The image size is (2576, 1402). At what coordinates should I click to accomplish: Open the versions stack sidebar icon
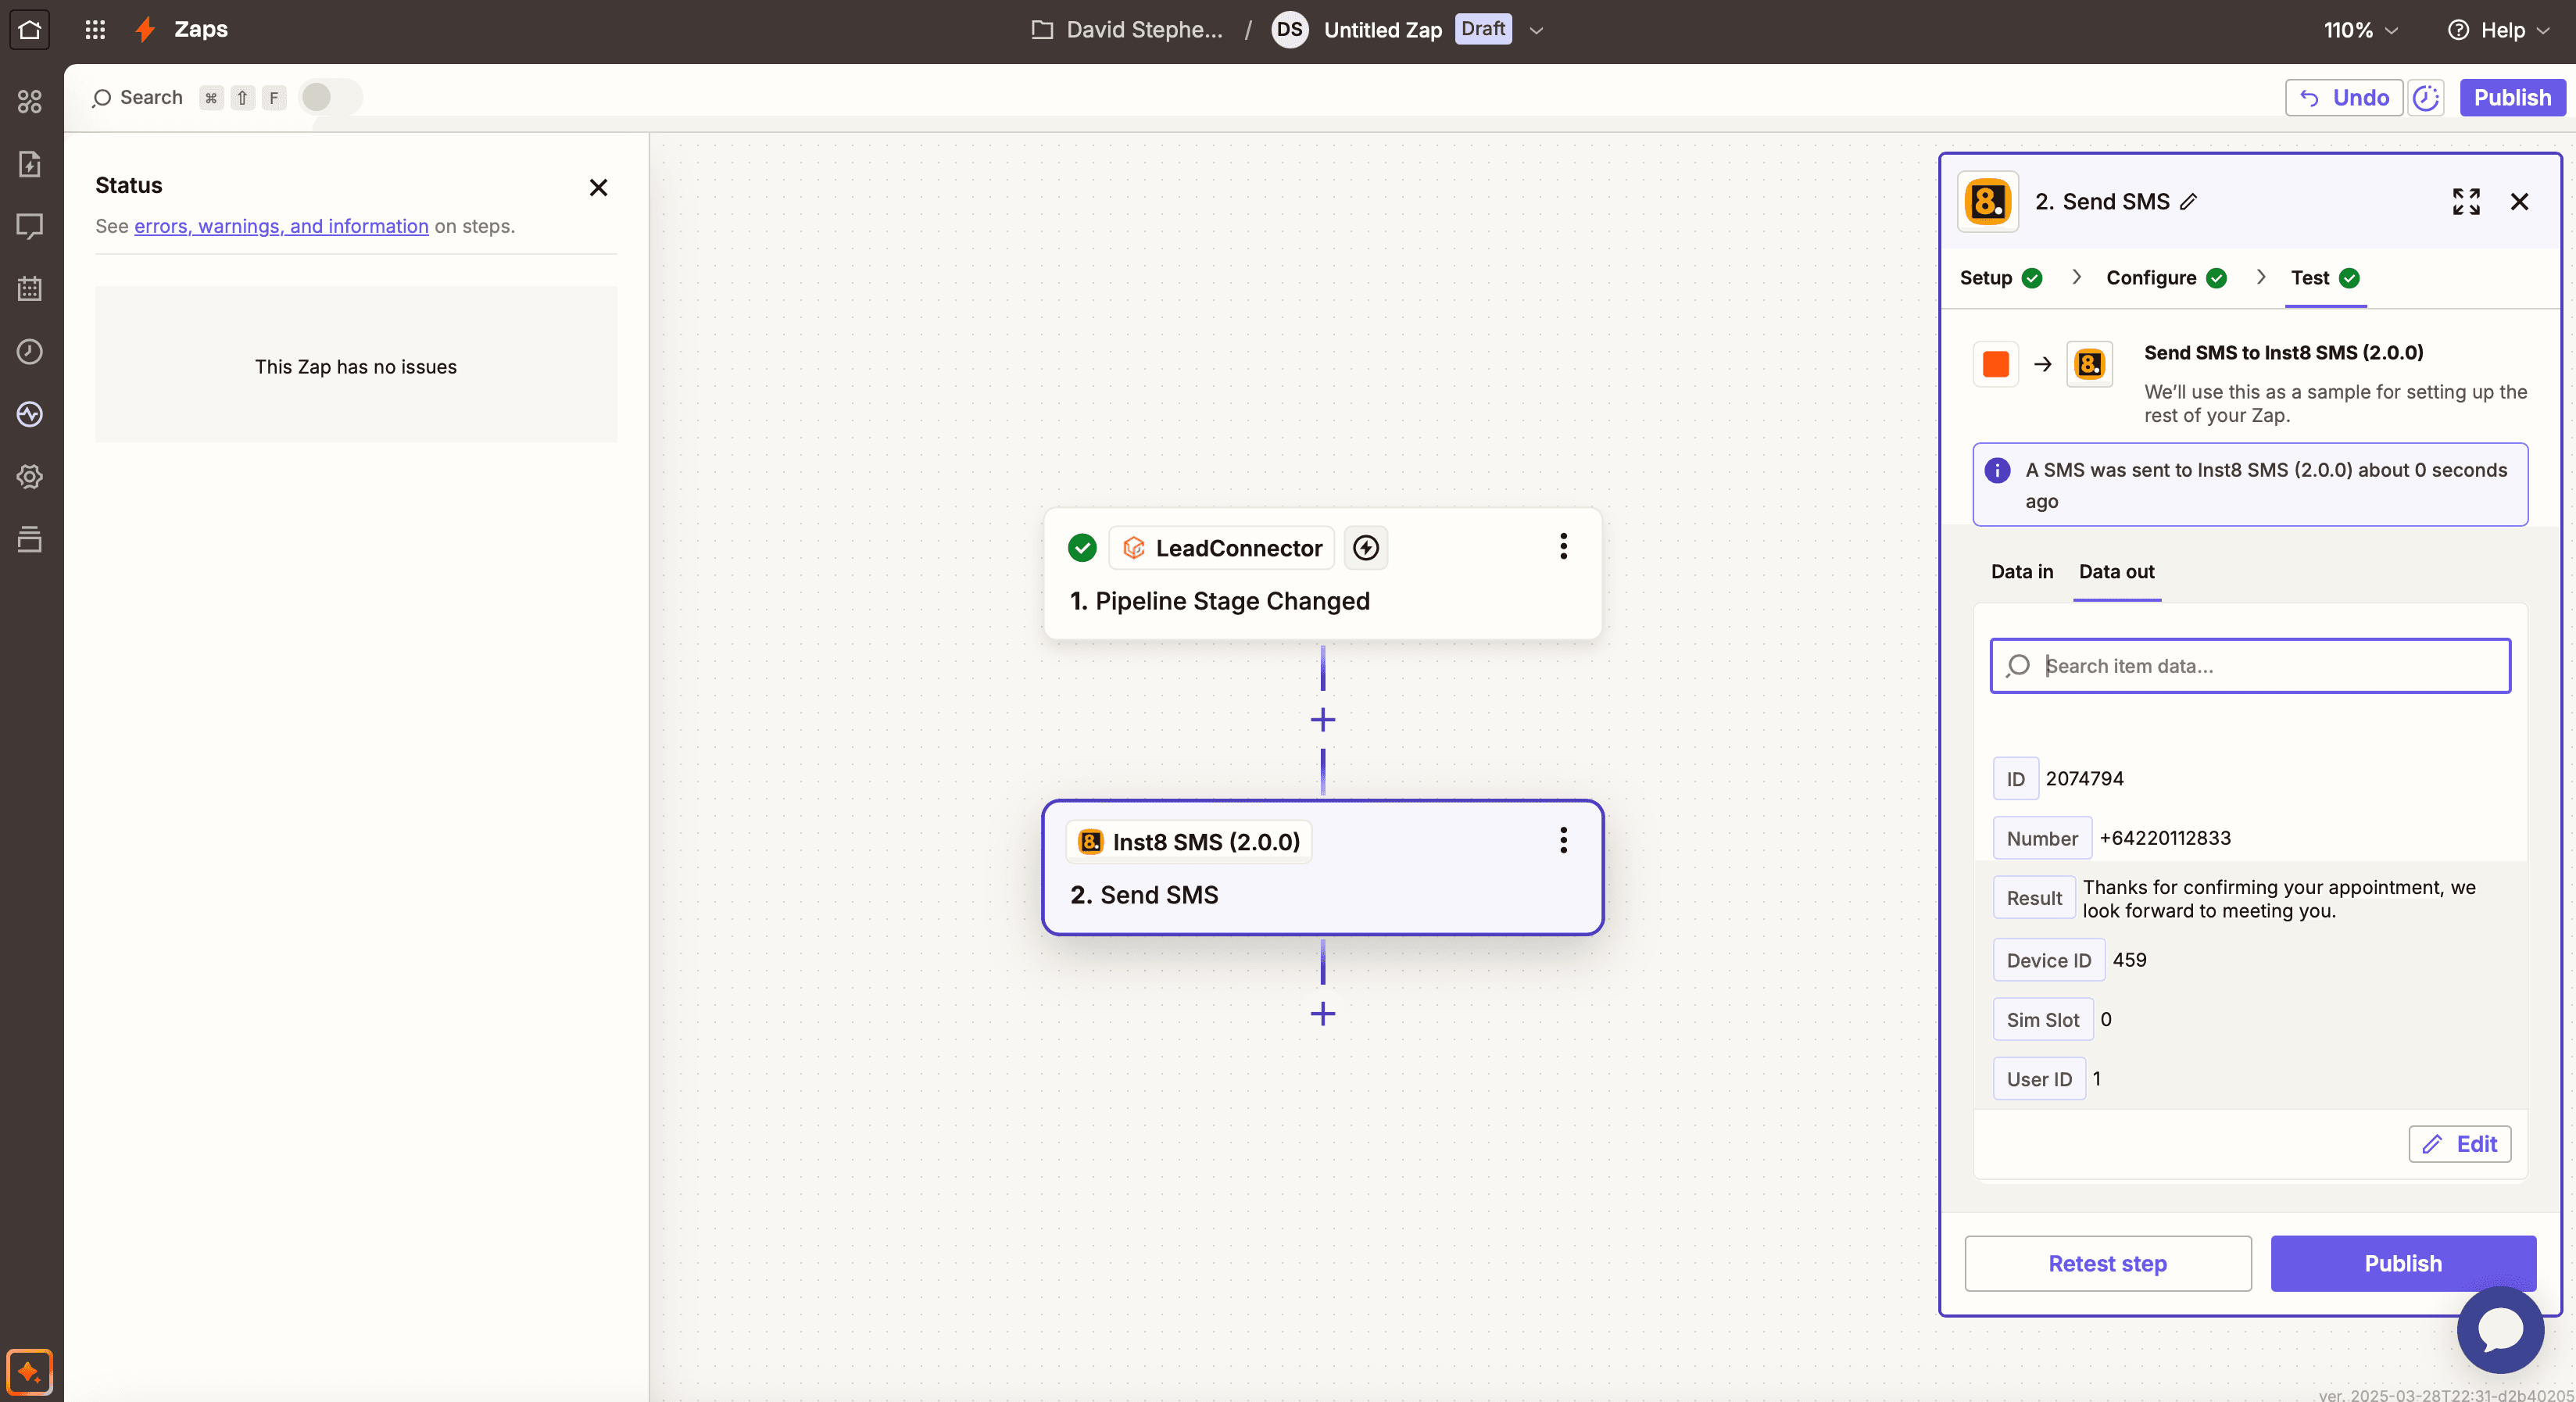(30, 540)
